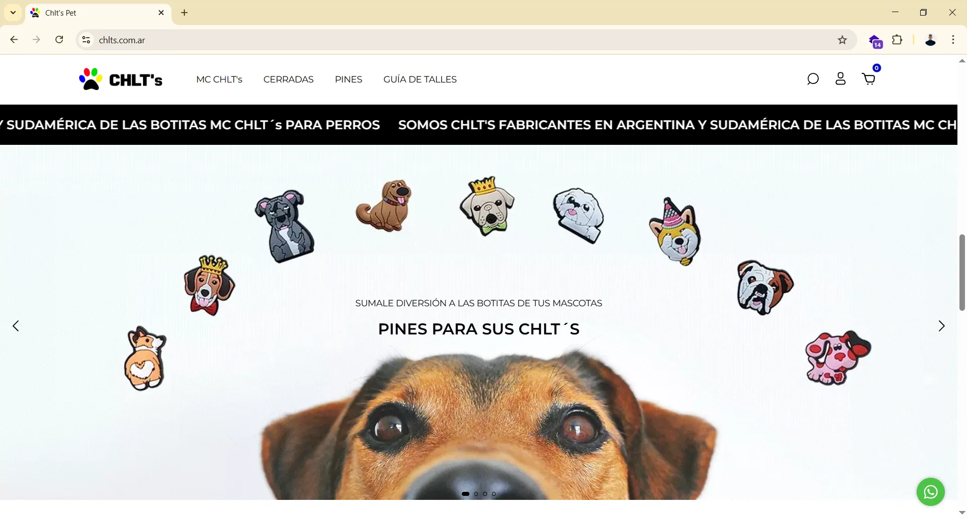Open the GUÍA DE TALLES menu item
This screenshot has width=967, height=518.
(x=420, y=79)
